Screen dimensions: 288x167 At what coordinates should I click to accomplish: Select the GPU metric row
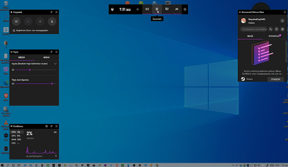[17, 136]
